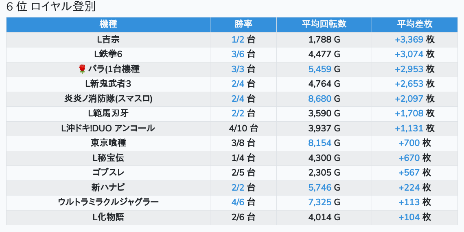
Task: Click the 平均回転数 column header
Action: [x=324, y=24]
